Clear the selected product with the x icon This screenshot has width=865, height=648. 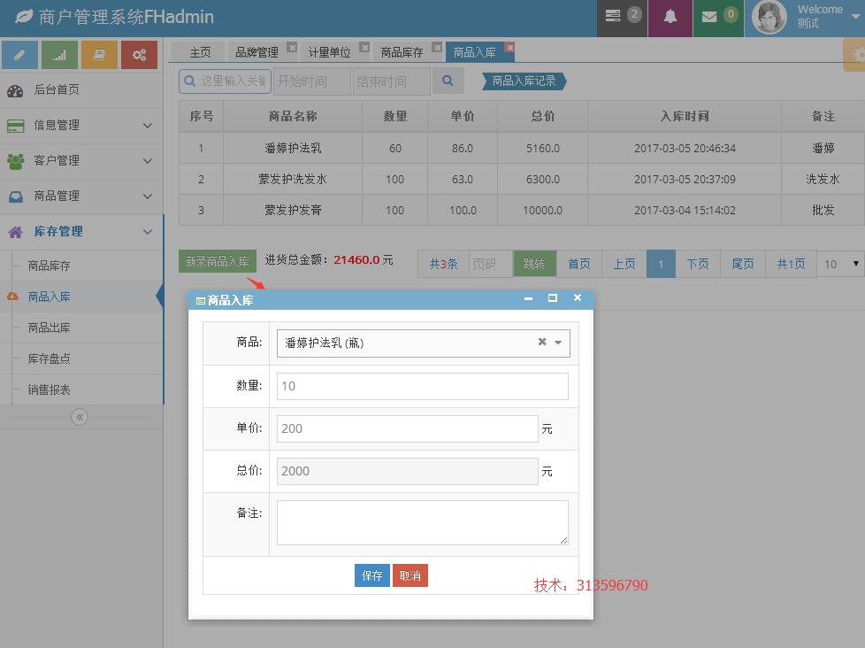(x=542, y=343)
